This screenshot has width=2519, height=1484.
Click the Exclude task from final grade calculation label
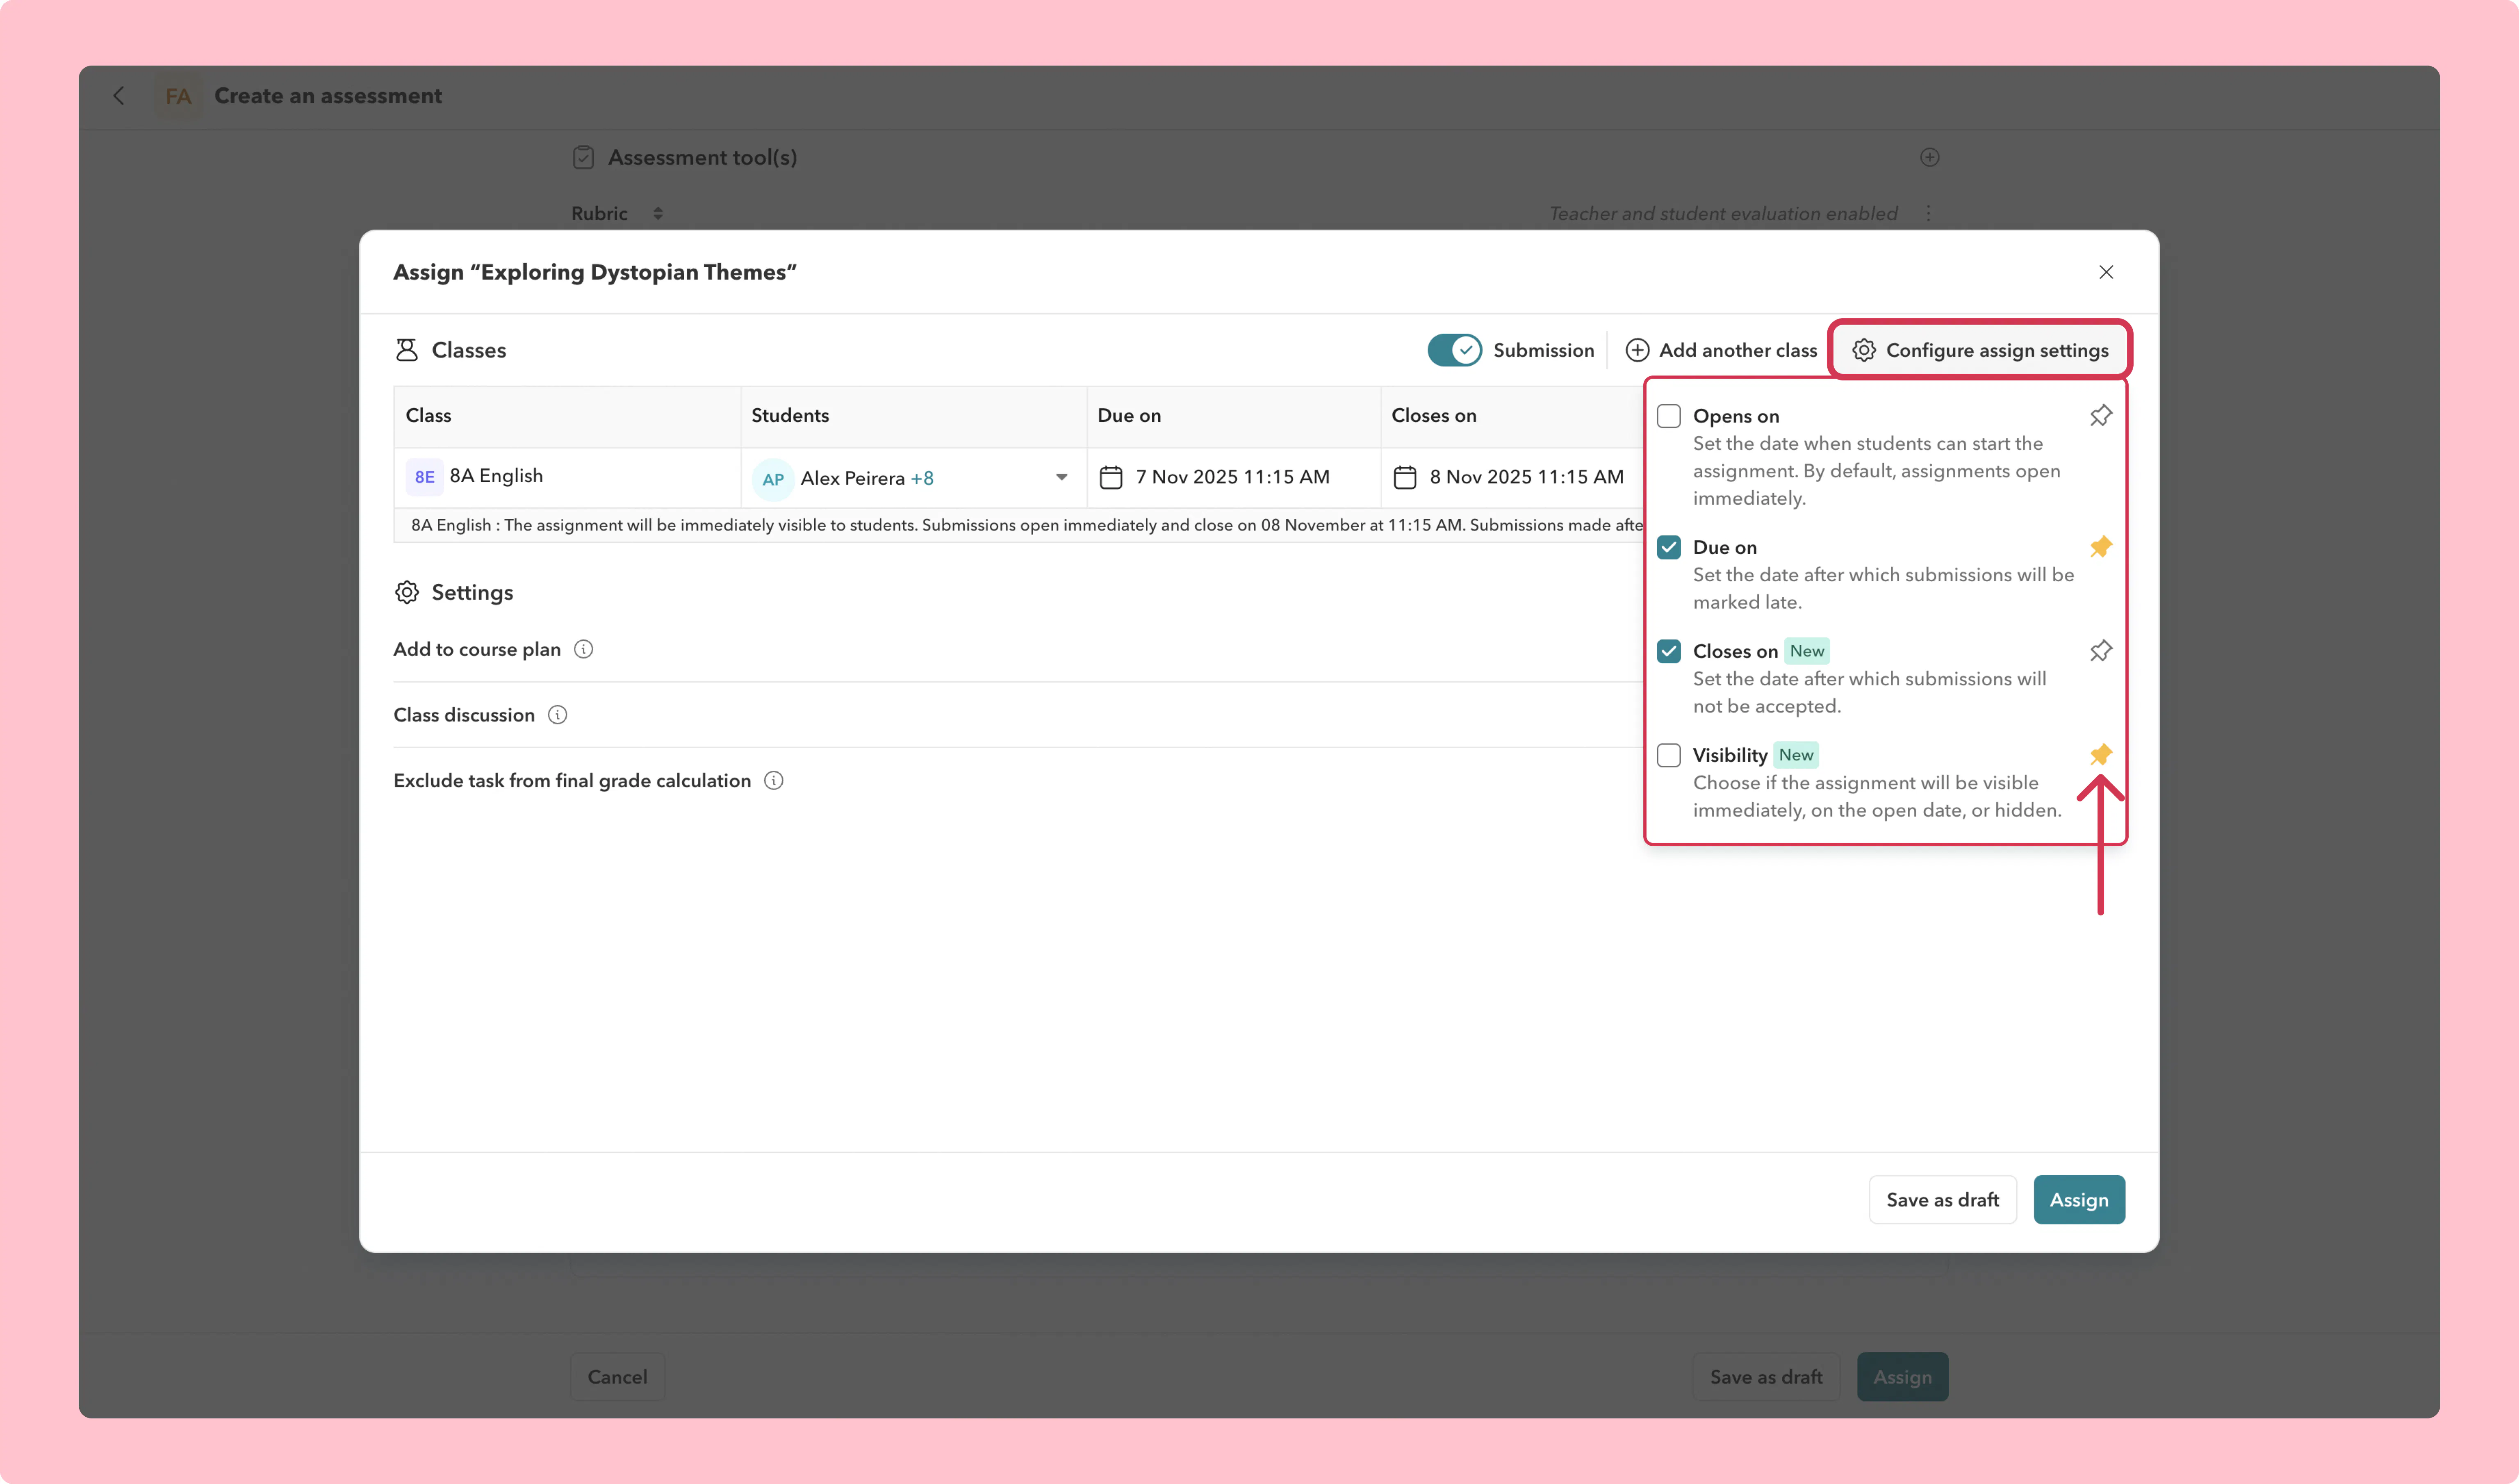coord(572,781)
